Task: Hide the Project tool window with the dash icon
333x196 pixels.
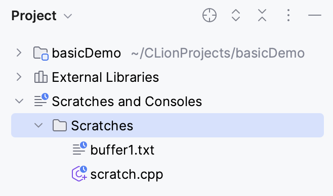Action: [x=314, y=15]
